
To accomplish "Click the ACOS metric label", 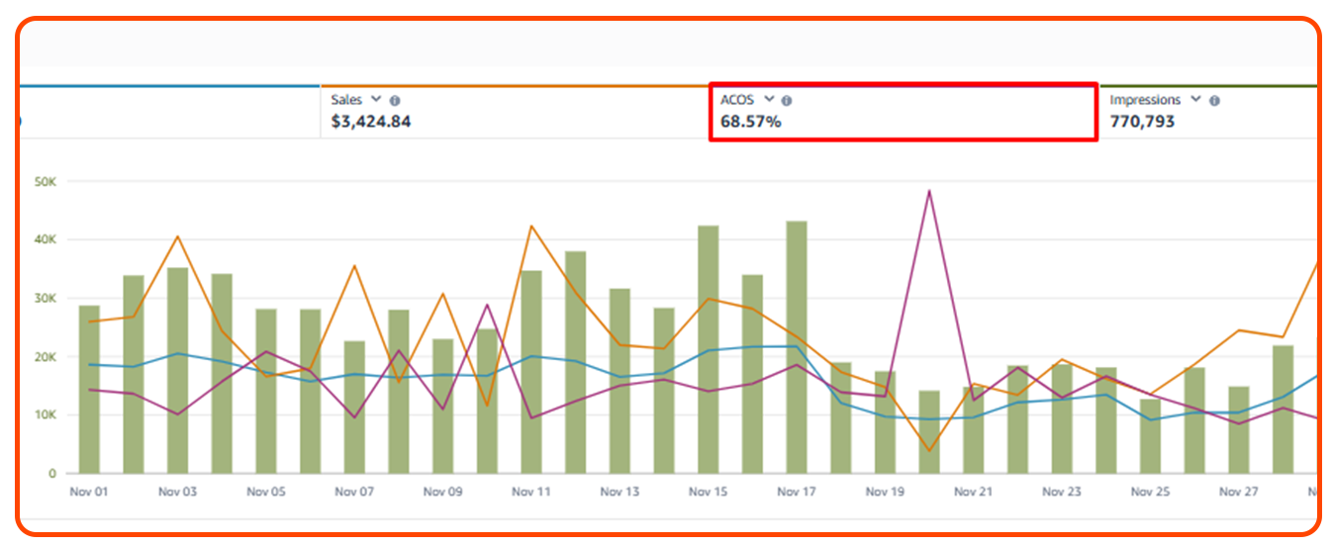I will click(x=737, y=100).
